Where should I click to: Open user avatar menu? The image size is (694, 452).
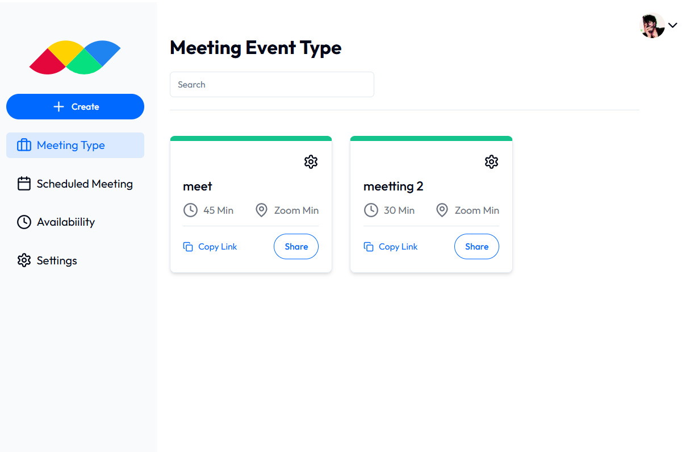[653, 25]
